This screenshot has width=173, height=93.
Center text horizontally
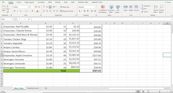(47, 11)
